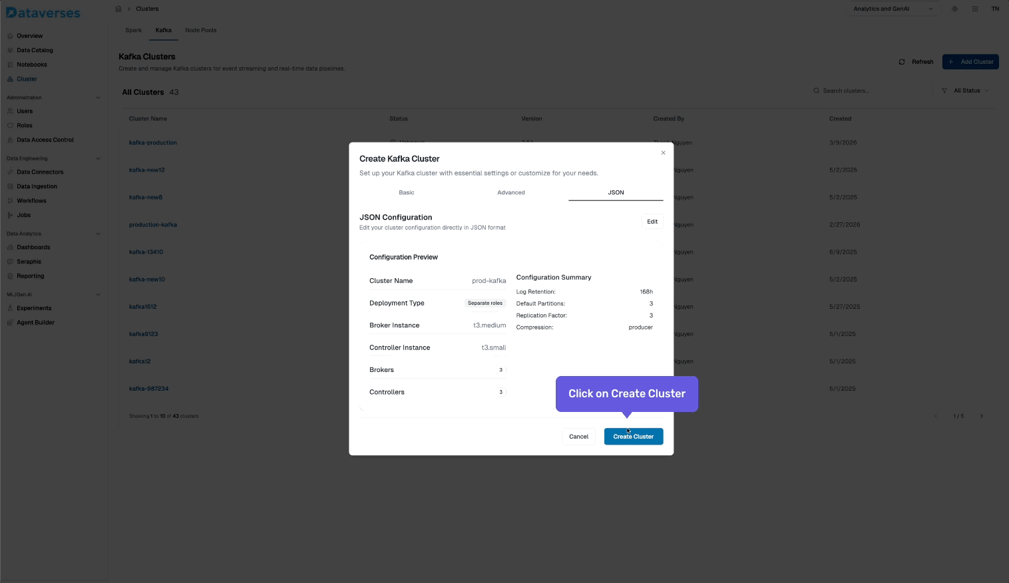Click the Separate roles deployment badge

pyautogui.click(x=485, y=303)
